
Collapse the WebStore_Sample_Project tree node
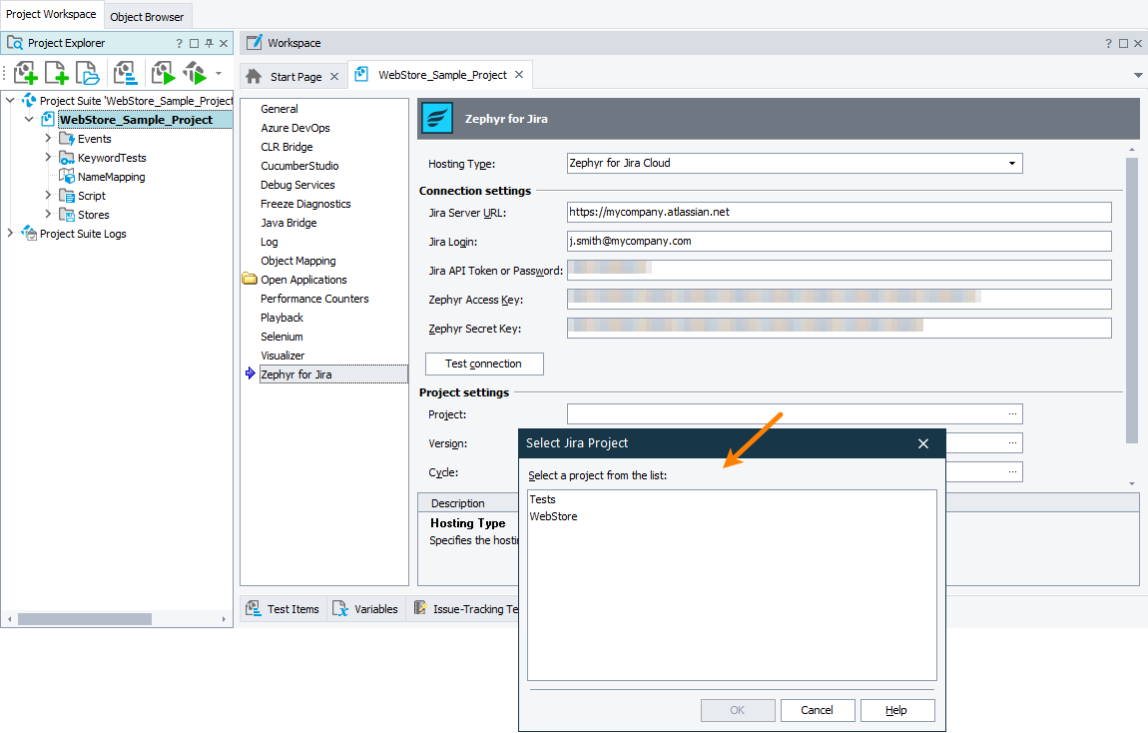[x=29, y=119]
